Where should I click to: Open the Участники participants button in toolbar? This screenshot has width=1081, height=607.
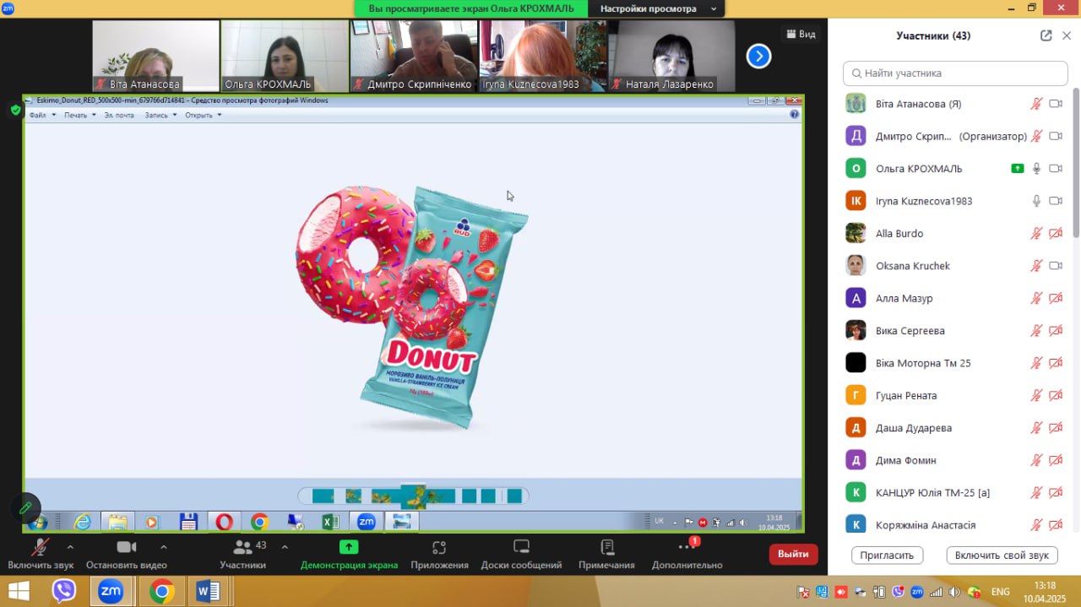point(243,553)
